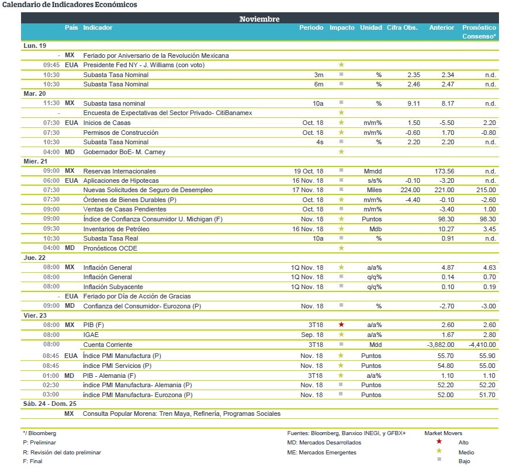Select the Jue. 22 day heading
Image resolution: width=506 pixels, height=469 pixels.
tap(34, 258)
